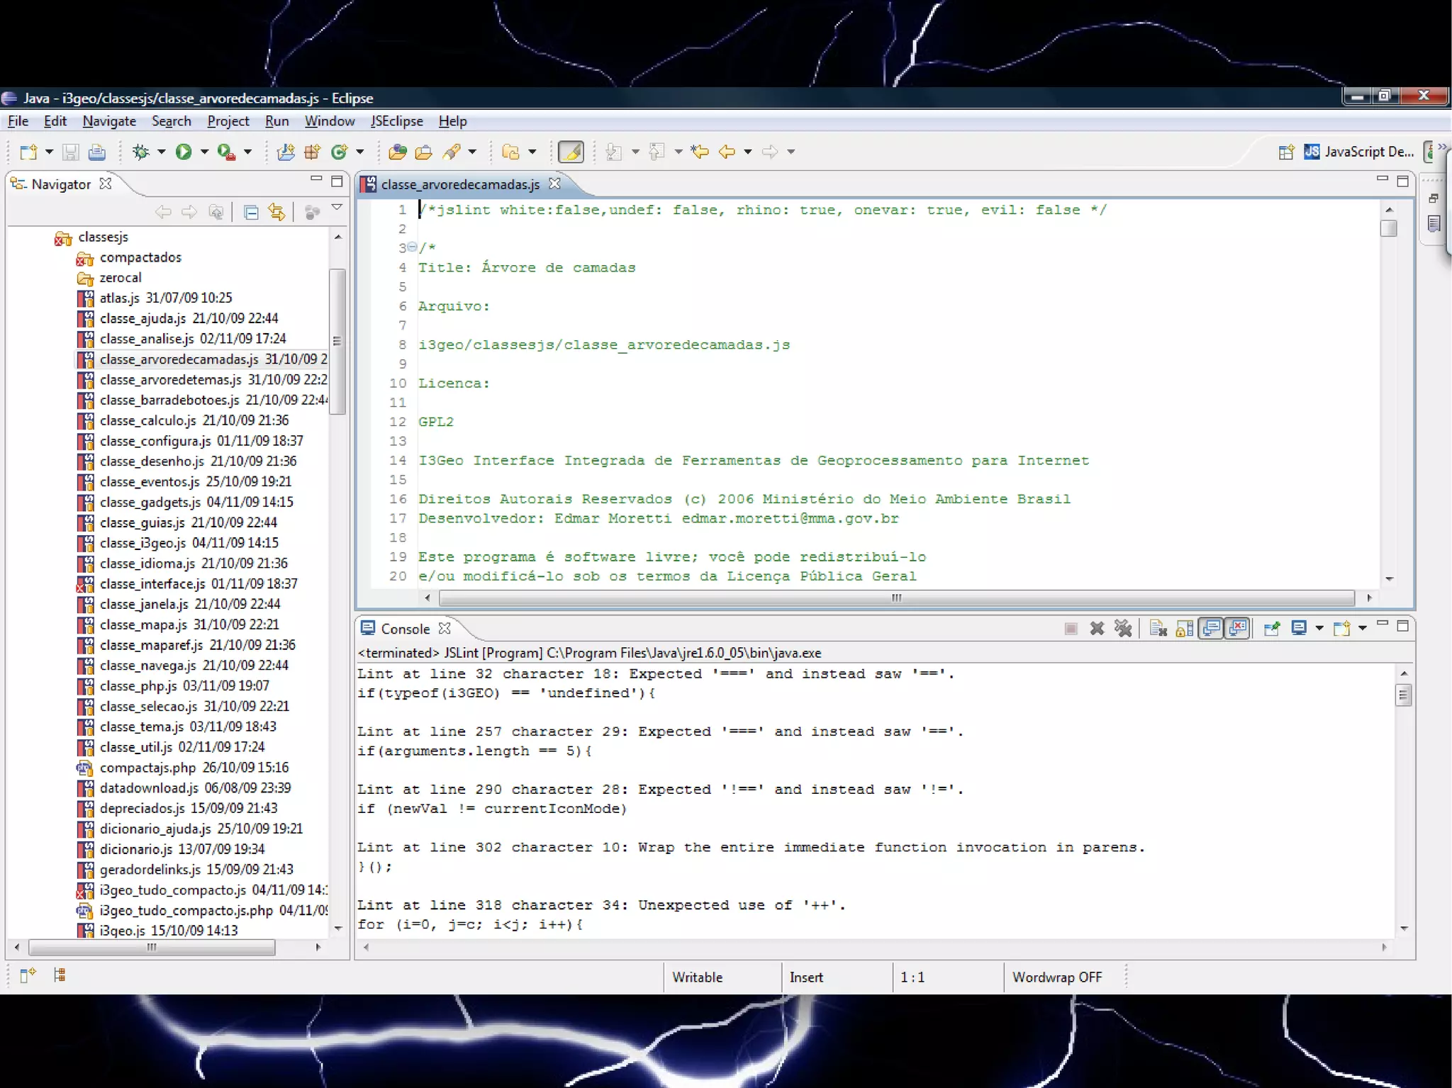Click the Back navigation arrow in main toolbar
The image size is (1452, 1088).
727,152
